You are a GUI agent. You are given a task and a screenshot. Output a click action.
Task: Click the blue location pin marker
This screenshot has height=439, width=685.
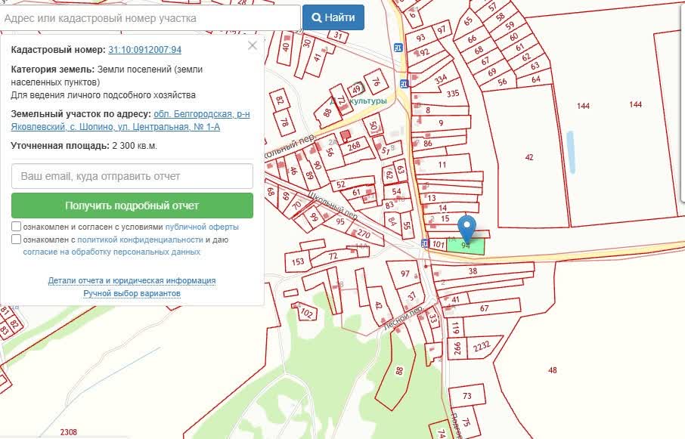click(x=468, y=227)
